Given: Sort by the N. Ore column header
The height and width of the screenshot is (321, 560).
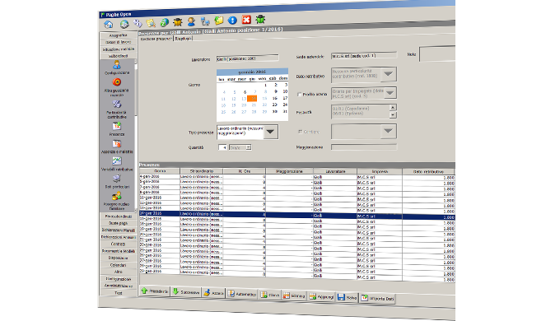Looking at the screenshot, I should click(245, 171).
